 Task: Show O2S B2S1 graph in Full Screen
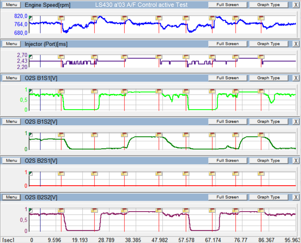click(227, 161)
